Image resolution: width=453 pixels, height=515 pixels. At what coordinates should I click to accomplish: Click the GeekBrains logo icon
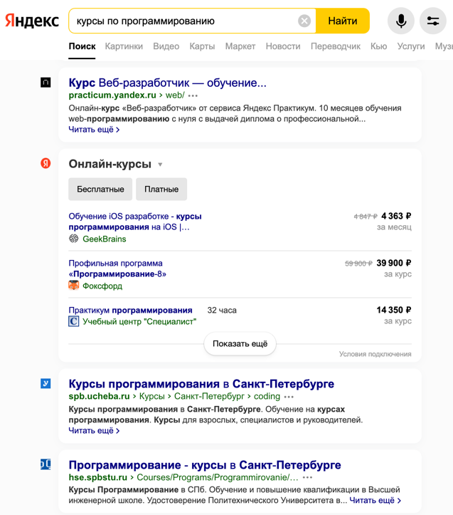(x=73, y=239)
